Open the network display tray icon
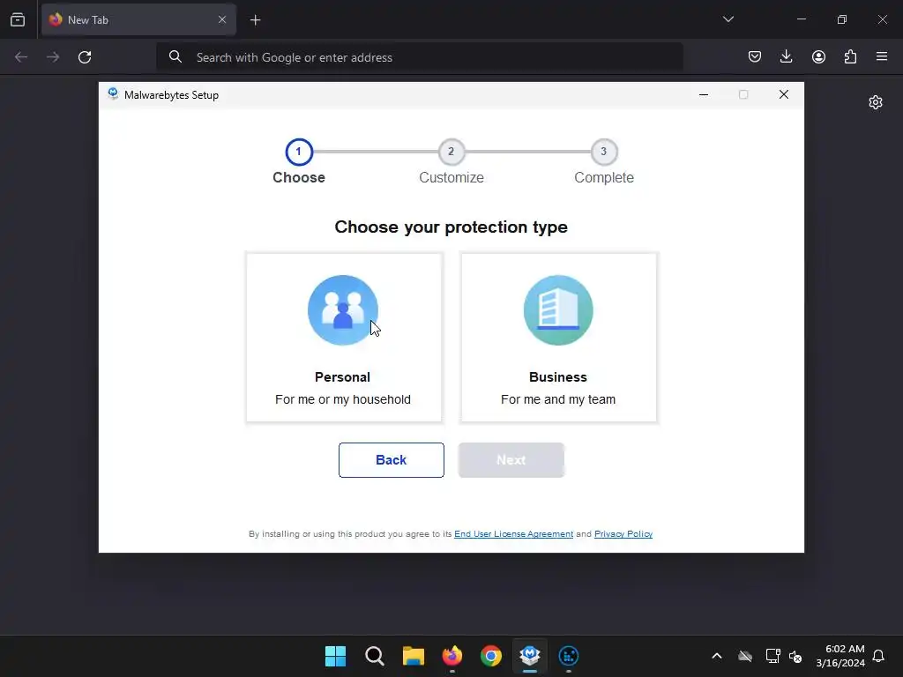 tap(772, 656)
